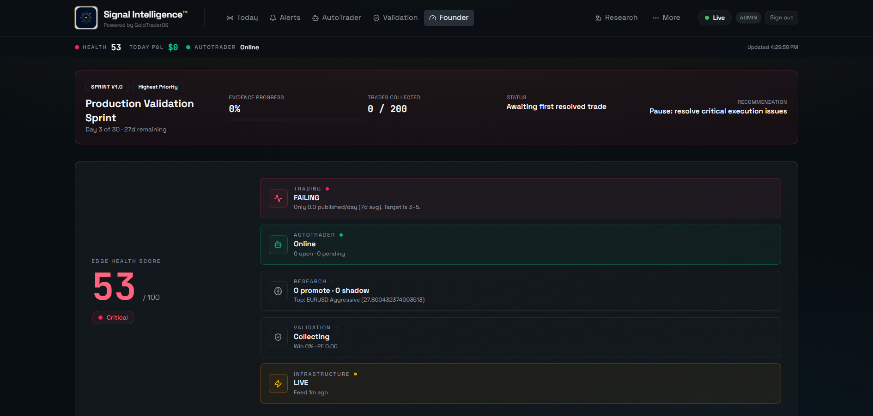
Task: Click 'Win 0% · PF 0.00' text
Action: (x=315, y=346)
